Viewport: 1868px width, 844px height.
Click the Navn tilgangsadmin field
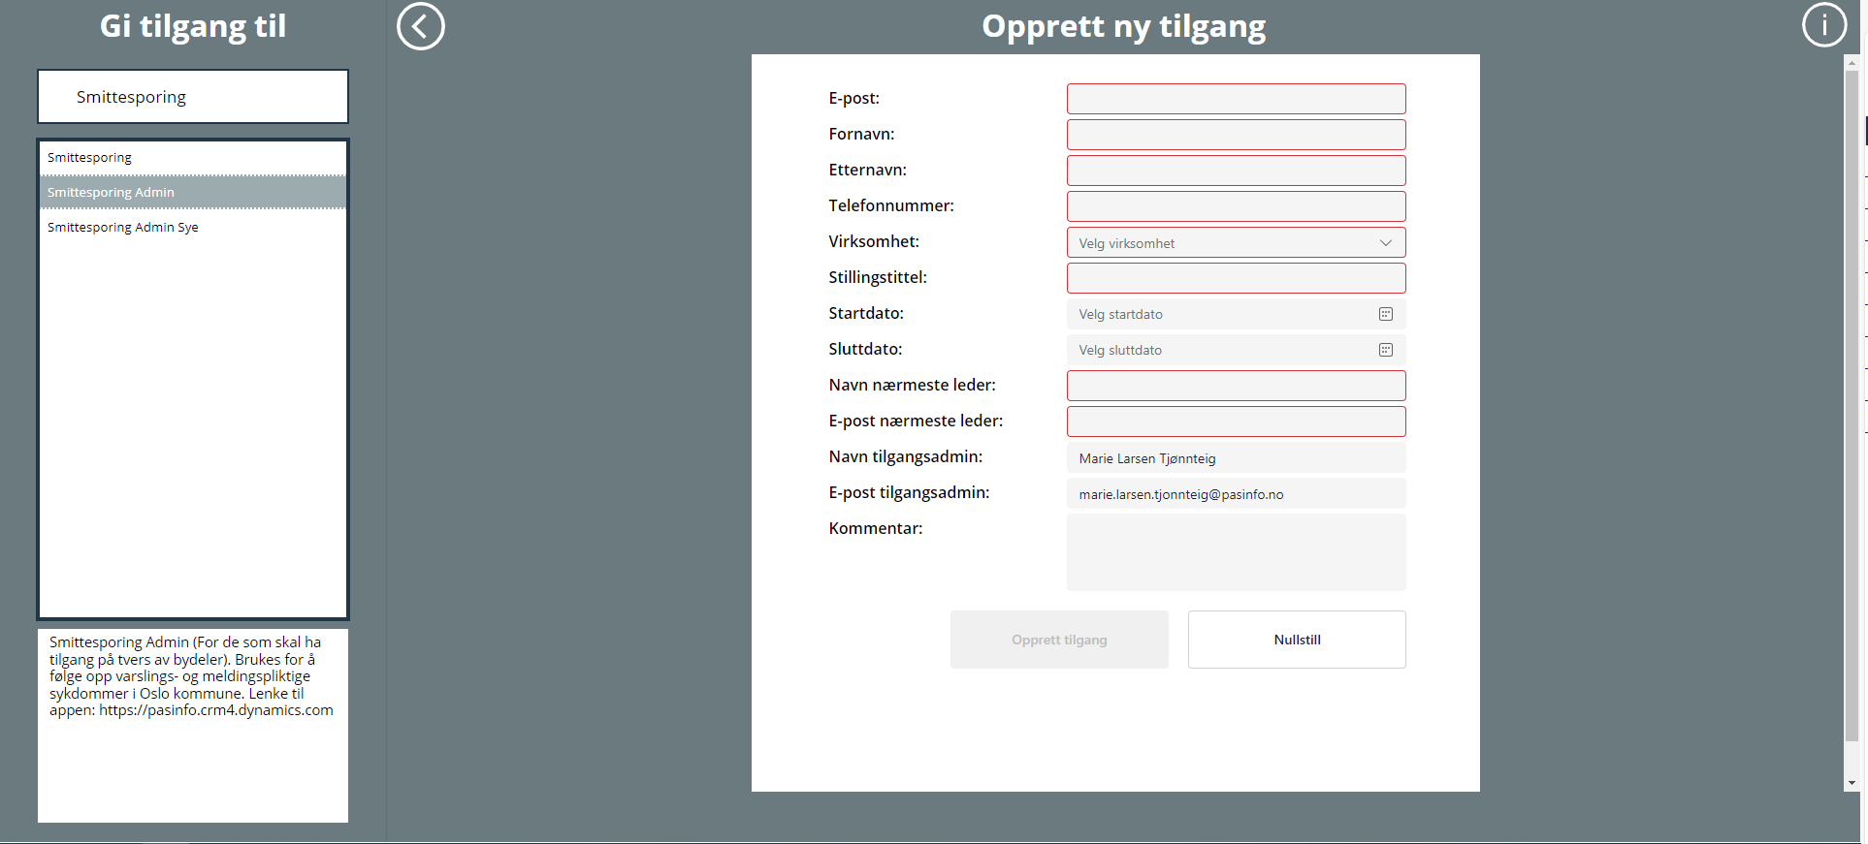[x=1237, y=457]
